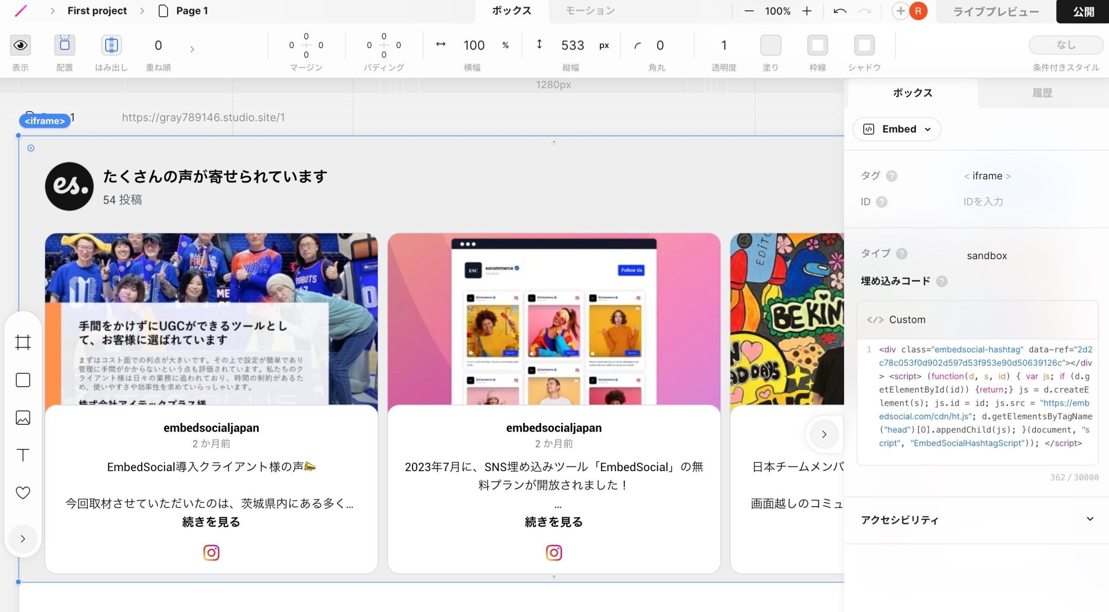Click the 重ね順 z-index value
This screenshot has height=612, width=1109.
(x=158, y=45)
